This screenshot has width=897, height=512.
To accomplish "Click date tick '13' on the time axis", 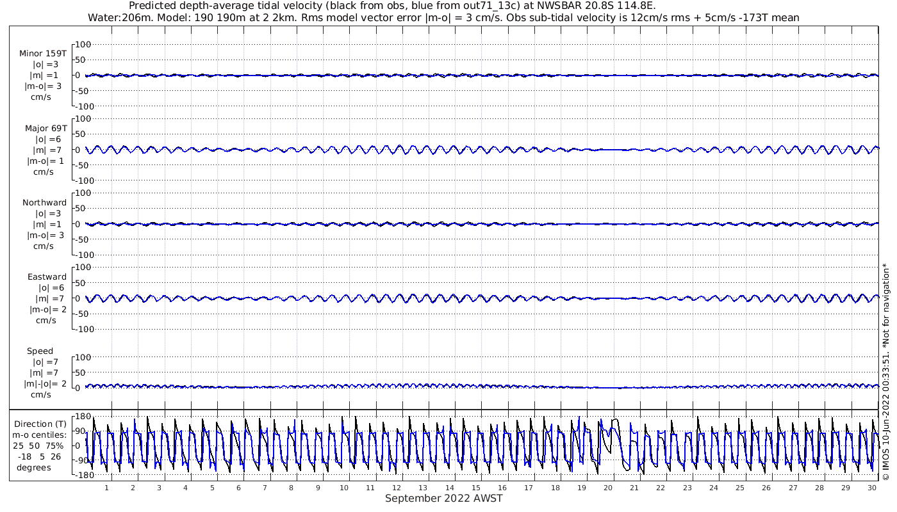I will click(x=424, y=488).
